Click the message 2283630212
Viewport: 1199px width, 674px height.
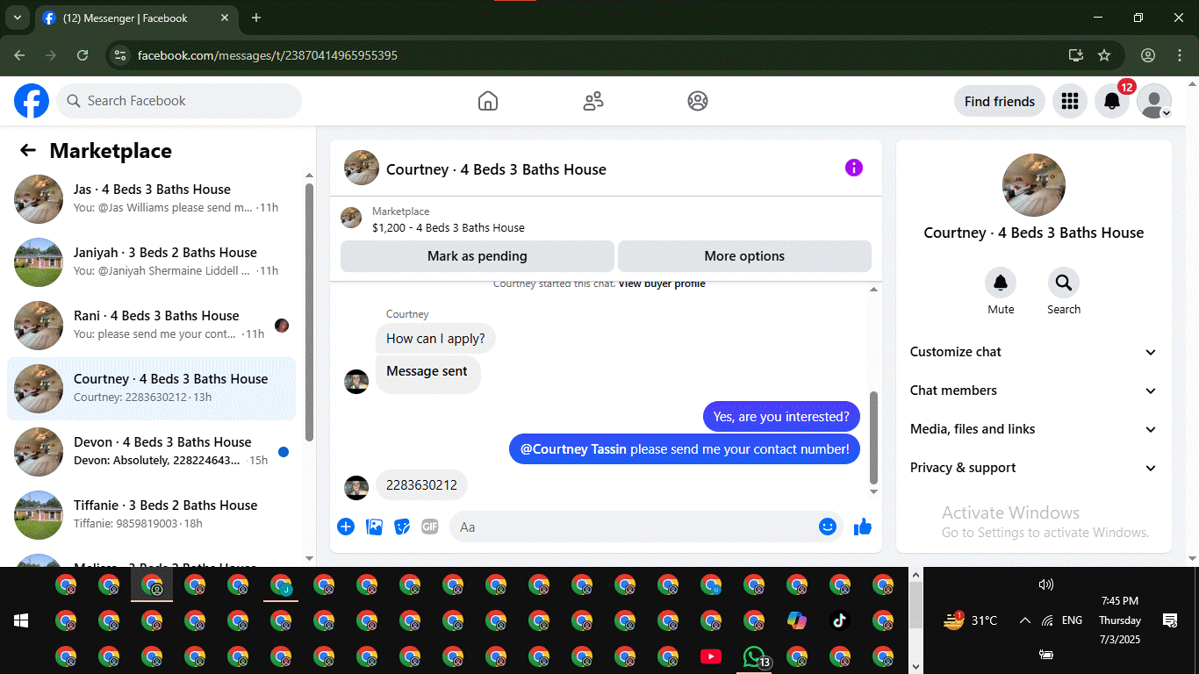tap(422, 484)
